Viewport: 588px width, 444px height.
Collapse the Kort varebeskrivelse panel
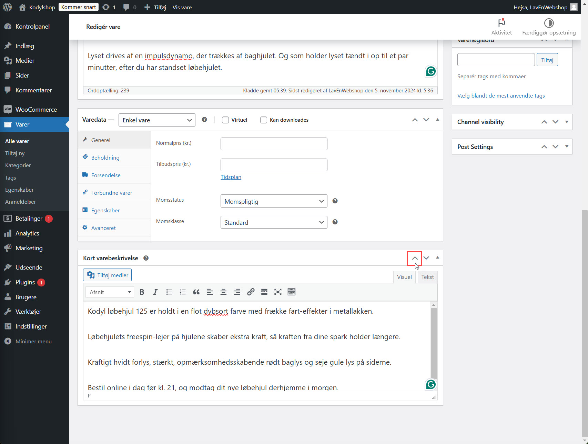(x=437, y=258)
